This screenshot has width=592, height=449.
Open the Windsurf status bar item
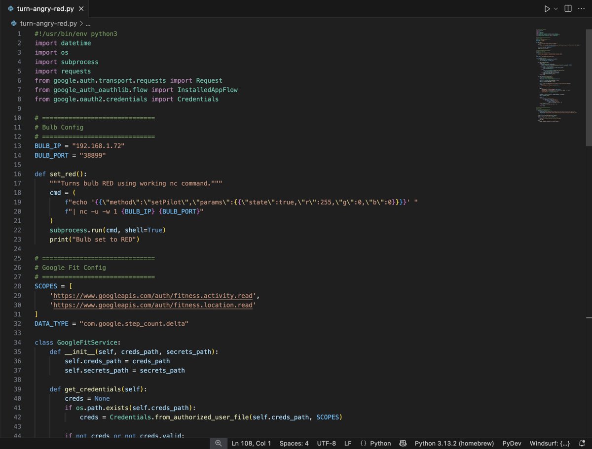(x=550, y=443)
